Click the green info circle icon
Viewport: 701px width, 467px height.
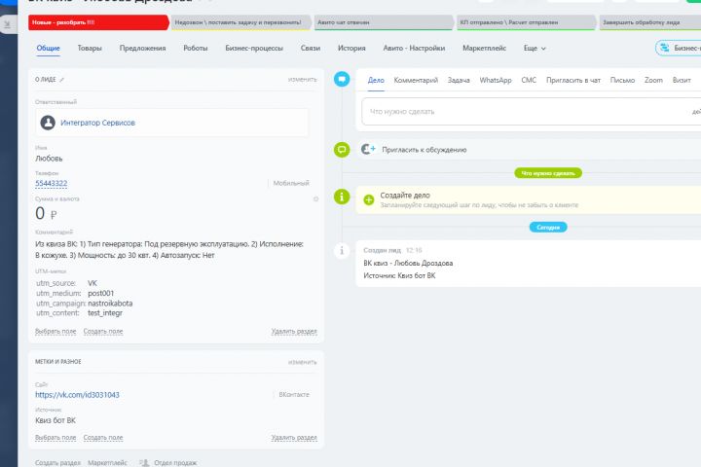(x=342, y=197)
